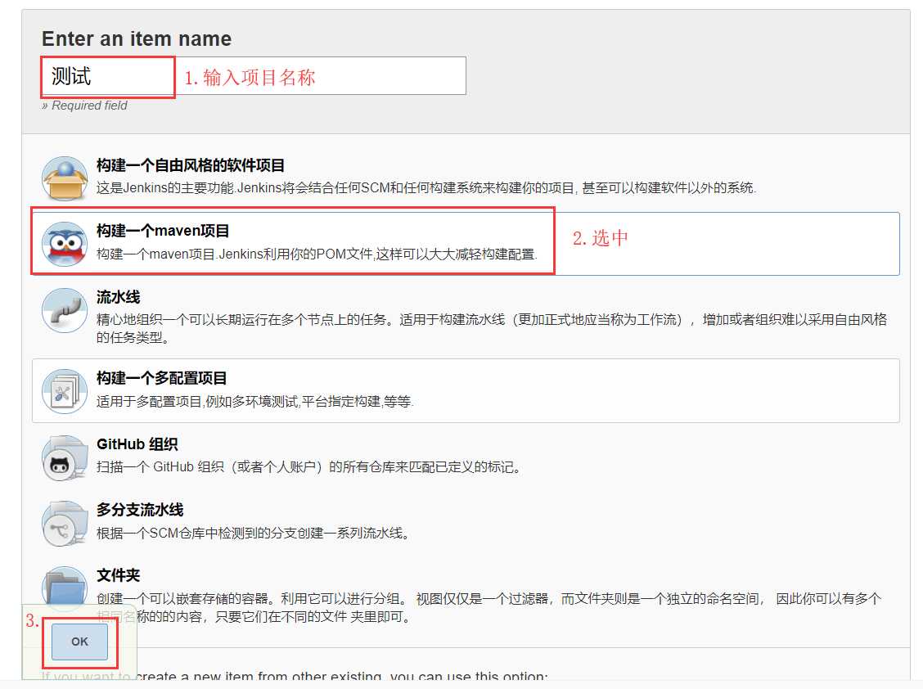Select GitHub 组织 title
The height and width of the screenshot is (689, 923).
click(137, 444)
